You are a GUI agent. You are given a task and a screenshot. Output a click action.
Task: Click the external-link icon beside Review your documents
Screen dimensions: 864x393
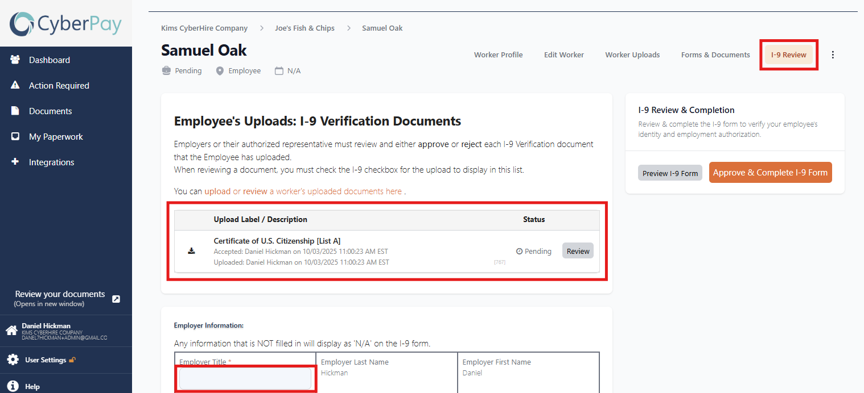(x=116, y=299)
